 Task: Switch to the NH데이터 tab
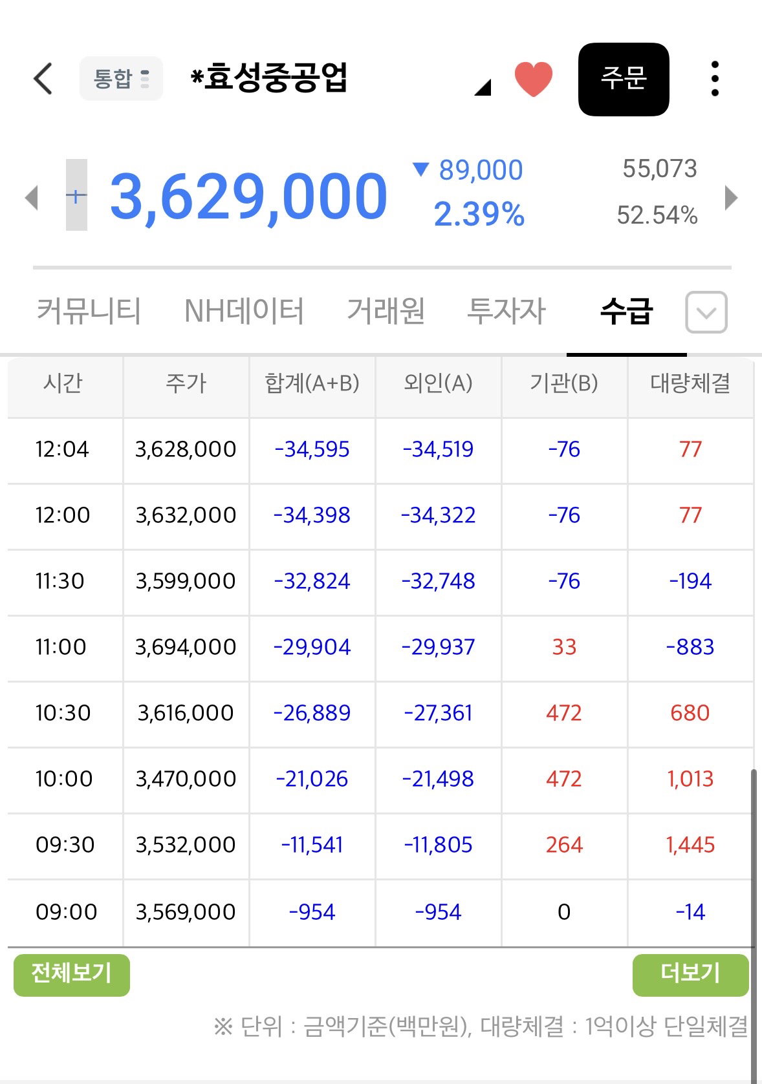click(x=244, y=311)
